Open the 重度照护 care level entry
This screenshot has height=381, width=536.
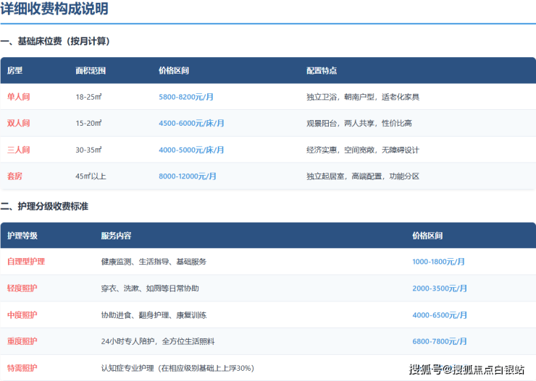22,341
